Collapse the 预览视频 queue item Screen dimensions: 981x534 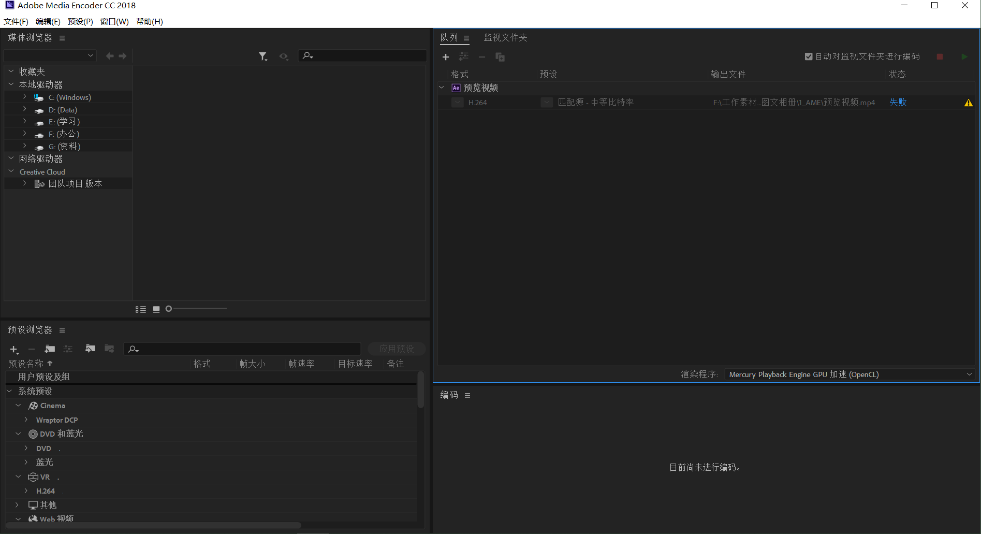[442, 88]
